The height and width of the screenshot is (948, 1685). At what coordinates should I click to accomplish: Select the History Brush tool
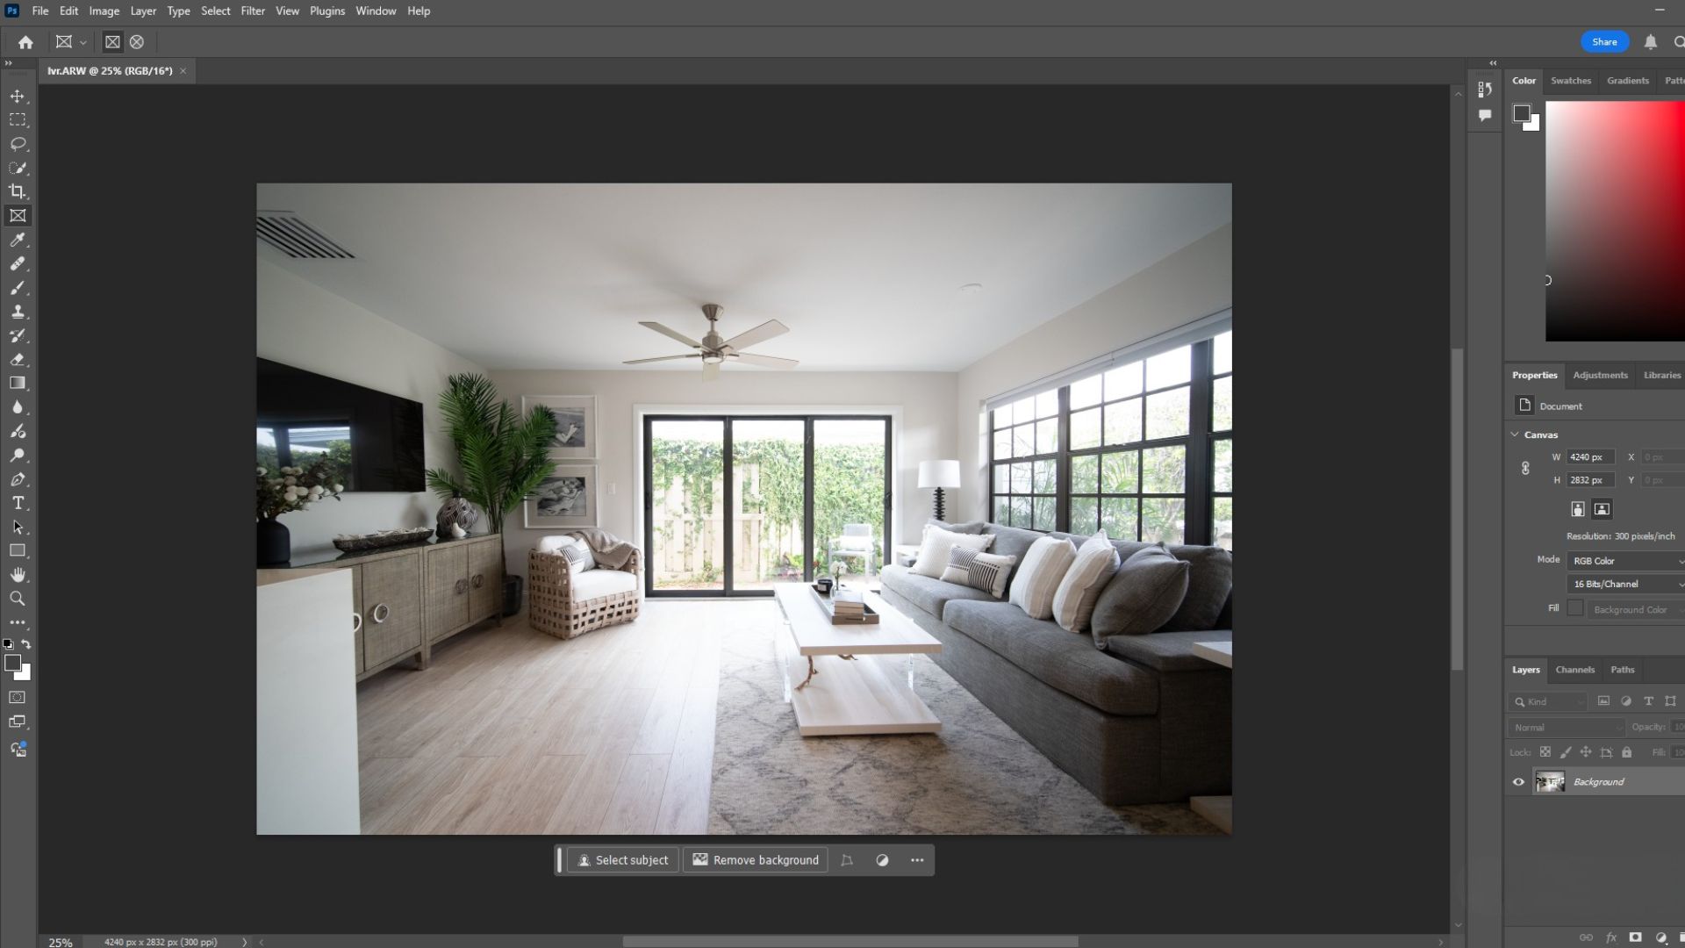(18, 335)
